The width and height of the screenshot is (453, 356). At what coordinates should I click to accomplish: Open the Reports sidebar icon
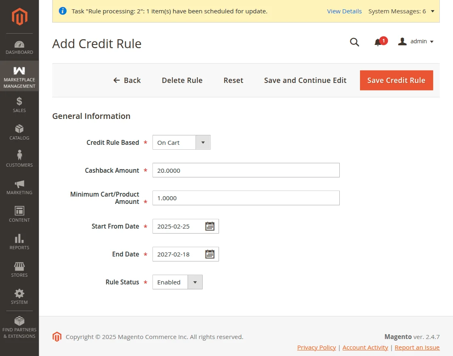point(19,240)
